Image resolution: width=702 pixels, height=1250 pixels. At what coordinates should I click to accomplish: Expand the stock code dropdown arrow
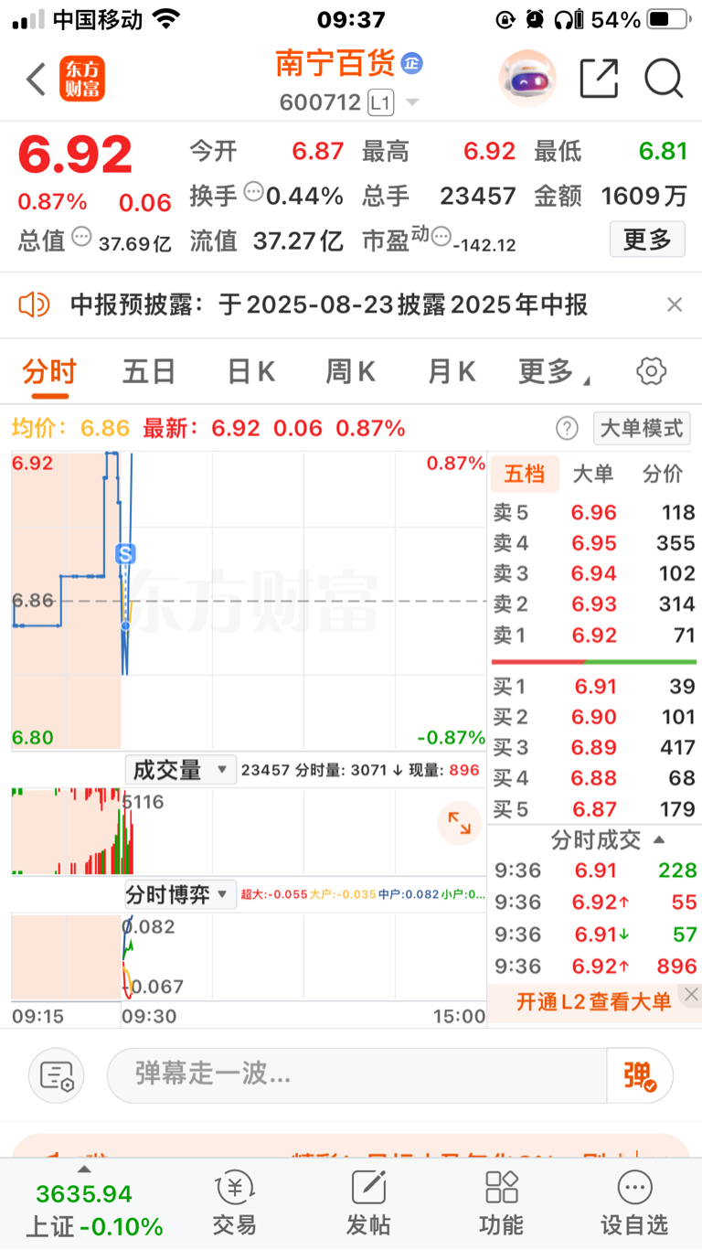pos(412,102)
